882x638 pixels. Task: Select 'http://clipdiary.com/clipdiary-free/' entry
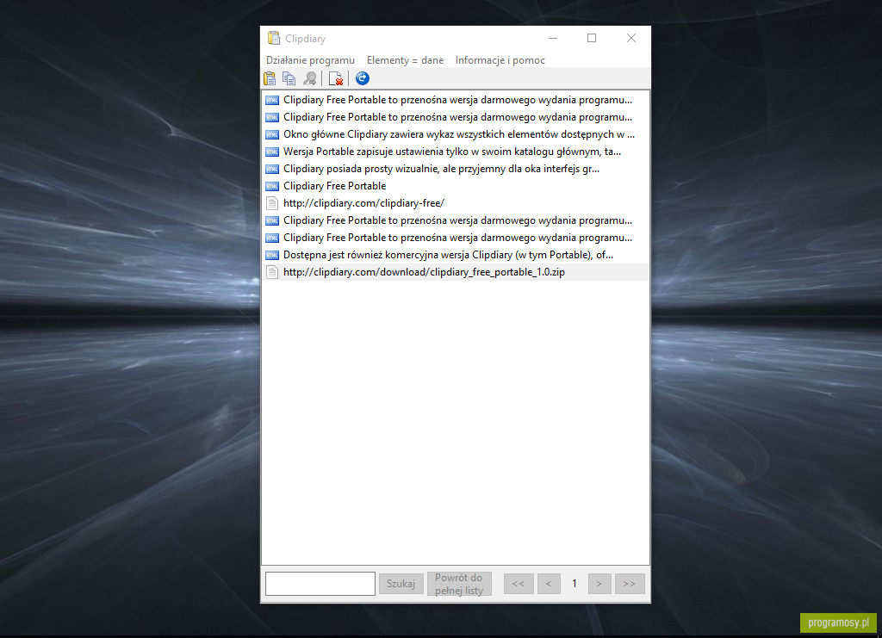[456, 203]
